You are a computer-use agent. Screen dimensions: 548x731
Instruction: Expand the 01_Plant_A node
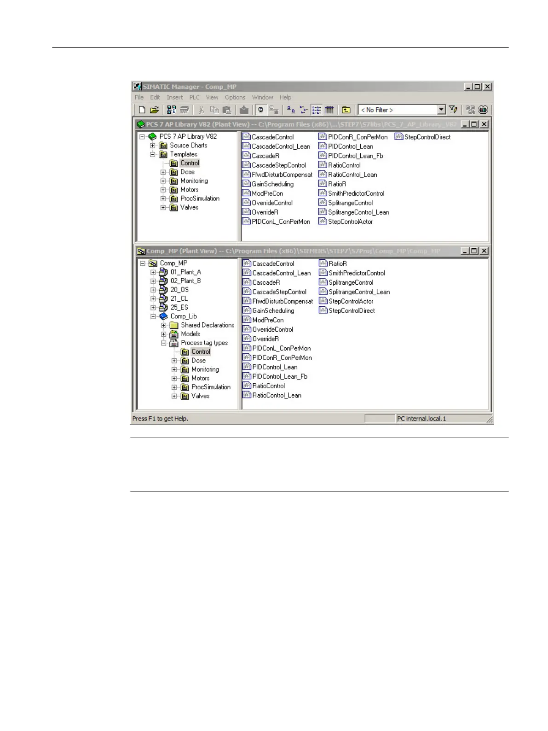(x=153, y=272)
